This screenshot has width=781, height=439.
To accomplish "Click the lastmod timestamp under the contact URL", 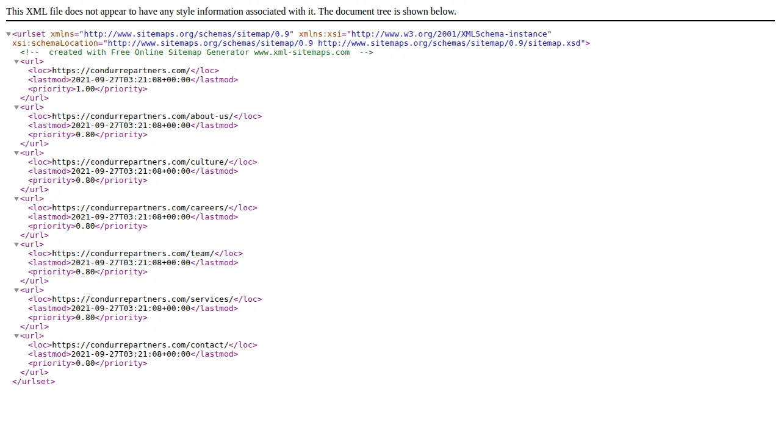I will [x=131, y=354].
